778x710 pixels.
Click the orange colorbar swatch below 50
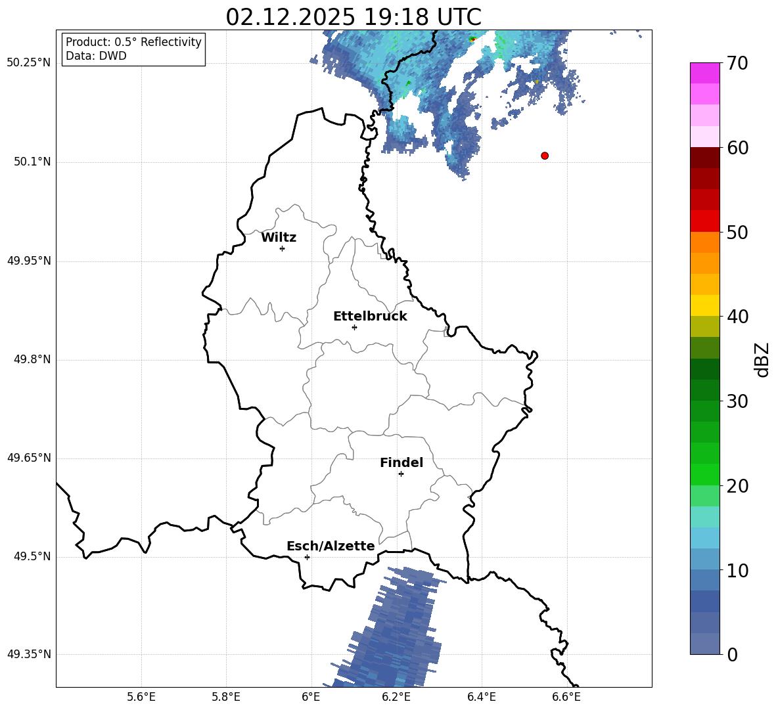coord(705,242)
